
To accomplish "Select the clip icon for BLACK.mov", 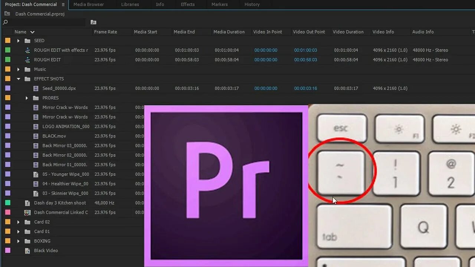I will (x=36, y=136).
